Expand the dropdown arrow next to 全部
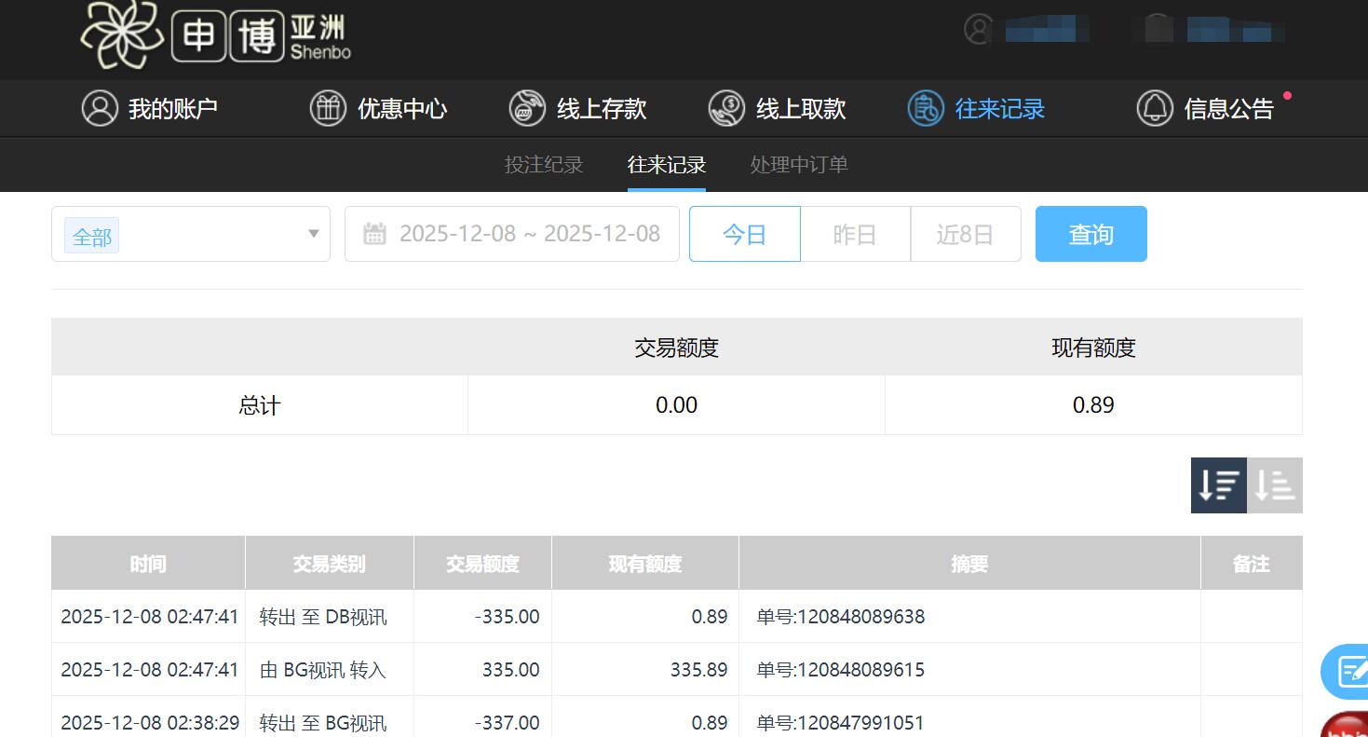Viewport: 1368px width, 737px height. [x=313, y=235]
